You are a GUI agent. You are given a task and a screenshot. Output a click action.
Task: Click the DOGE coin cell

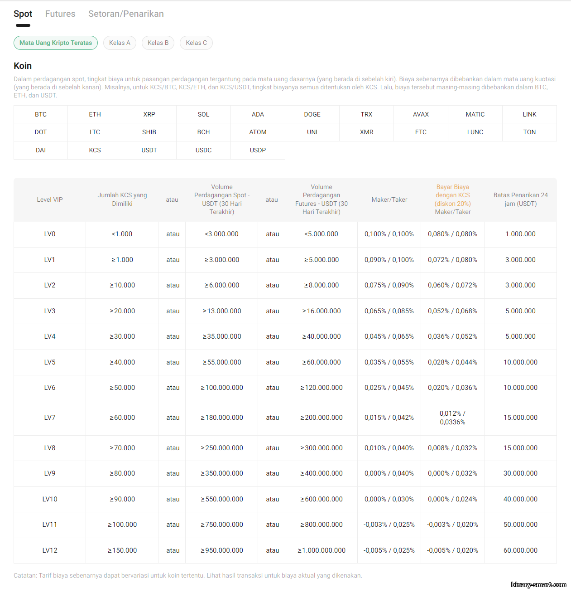(x=312, y=114)
